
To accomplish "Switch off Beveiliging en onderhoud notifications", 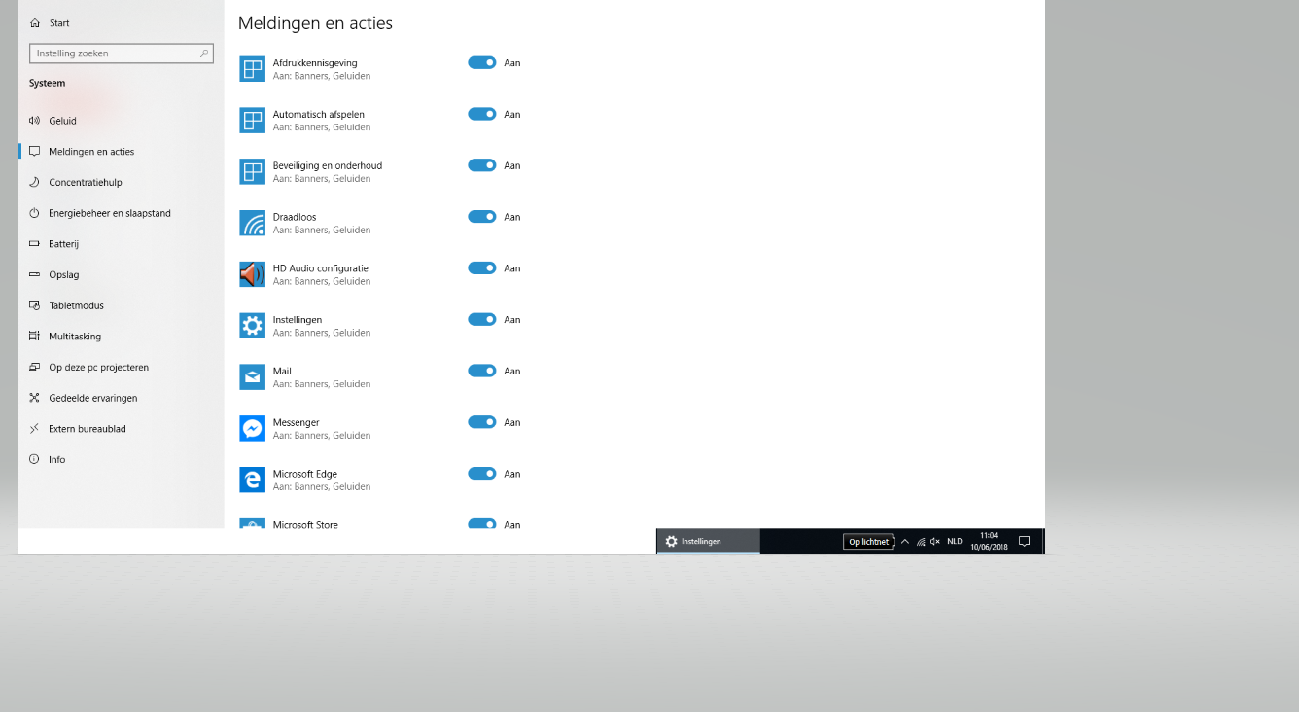I will (482, 165).
